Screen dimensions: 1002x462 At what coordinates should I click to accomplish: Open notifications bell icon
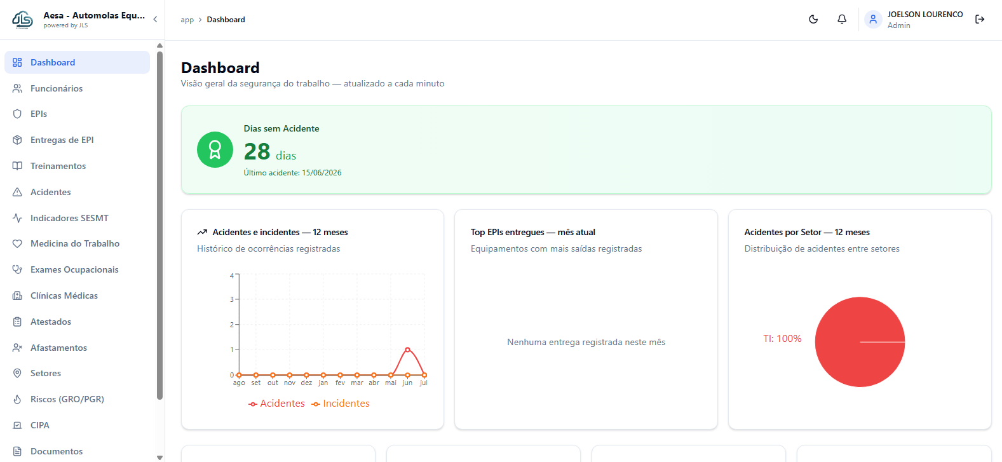[842, 19]
